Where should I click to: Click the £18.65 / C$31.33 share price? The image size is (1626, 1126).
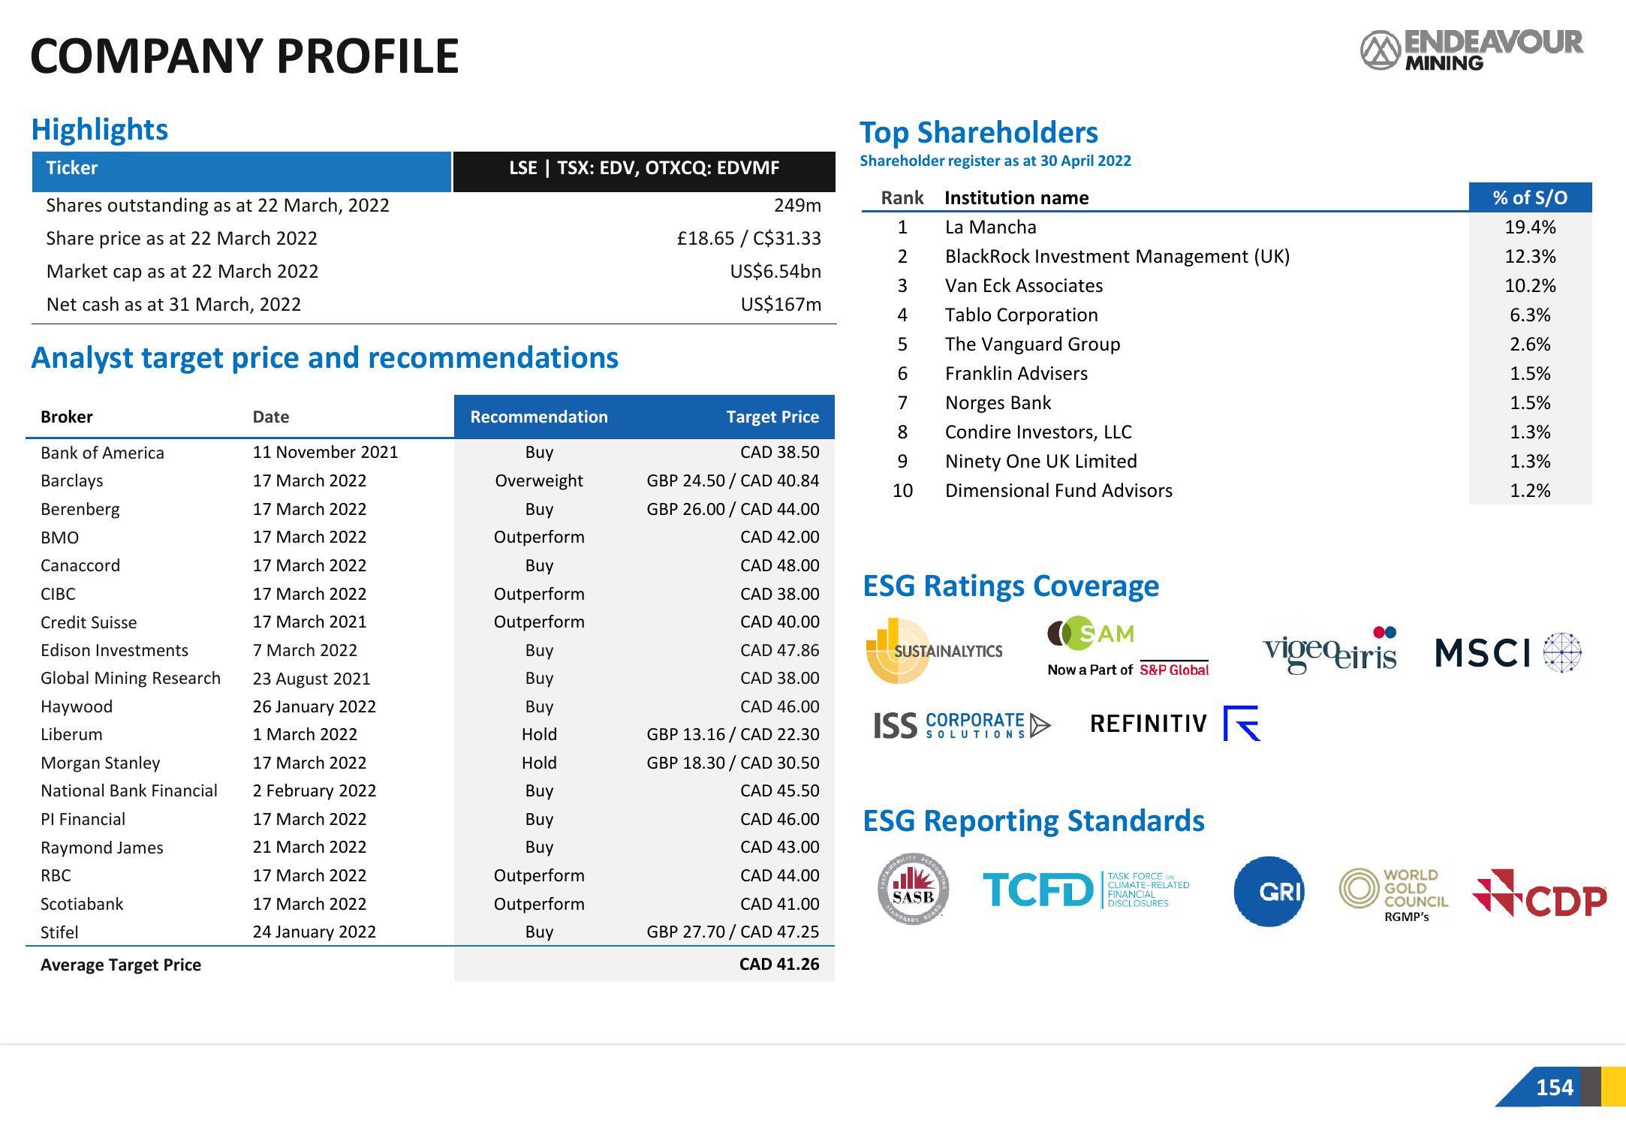point(748,238)
